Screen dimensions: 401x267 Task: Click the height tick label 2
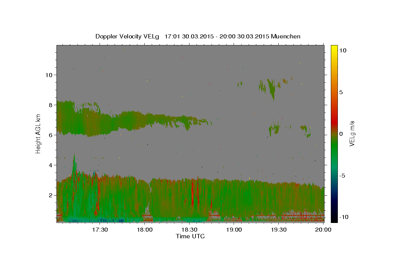pyautogui.click(x=50, y=195)
